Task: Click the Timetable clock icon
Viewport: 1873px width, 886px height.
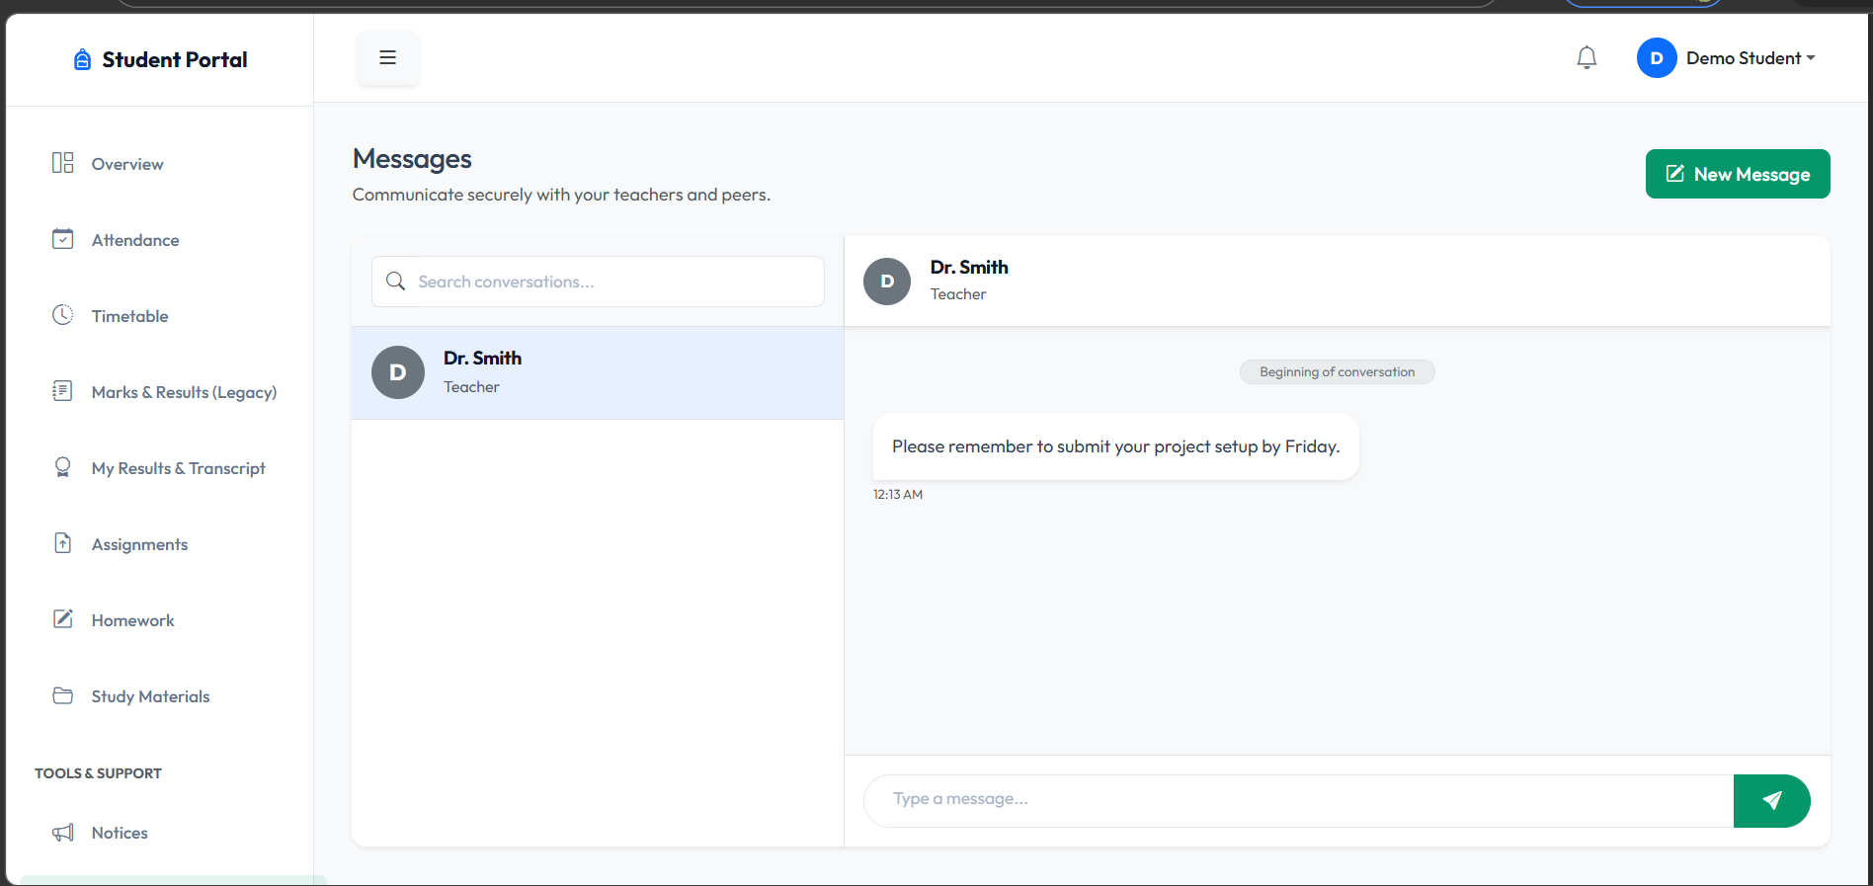Action: [x=61, y=315]
